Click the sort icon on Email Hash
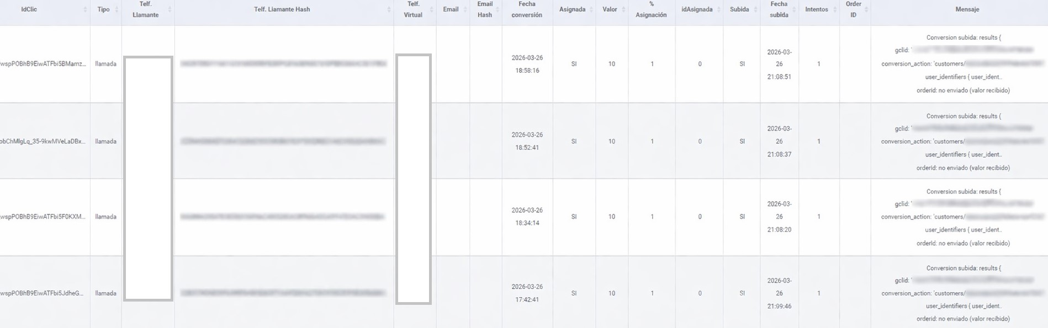The image size is (1048, 328). (496, 9)
